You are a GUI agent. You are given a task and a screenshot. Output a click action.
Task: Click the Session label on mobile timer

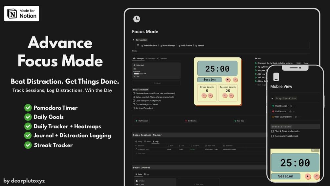point(286,176)
